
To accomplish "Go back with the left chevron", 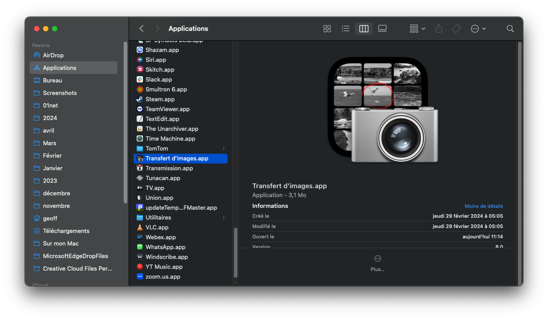I will (142, 29).
